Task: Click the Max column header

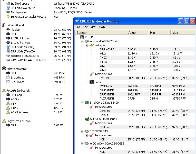Action: tap(182, 32)
